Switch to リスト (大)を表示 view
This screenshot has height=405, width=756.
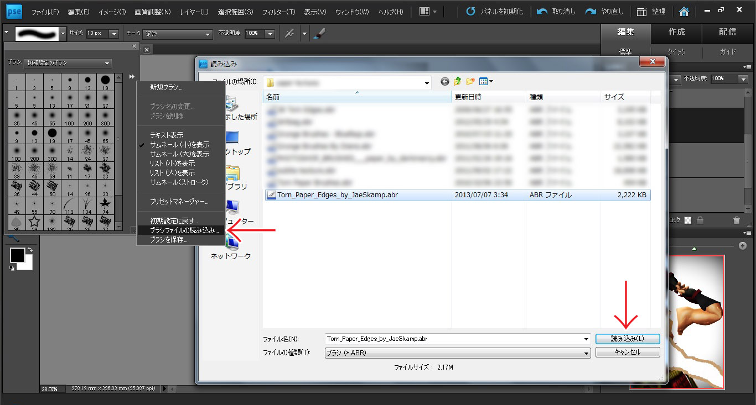click(x=172, y=172)
